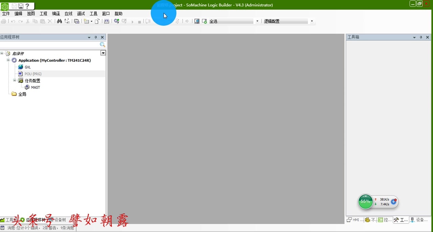
Task: Open the 工具 menu
Action: 93,14
